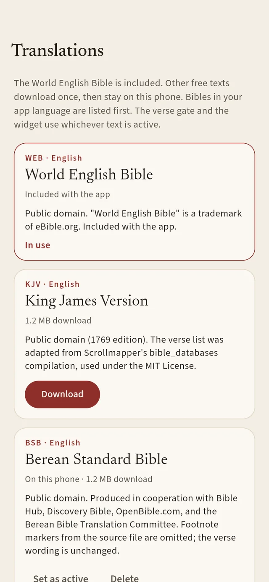
Task: Click the eBible.org trademark notice text
Action: [x=134, y=220]
